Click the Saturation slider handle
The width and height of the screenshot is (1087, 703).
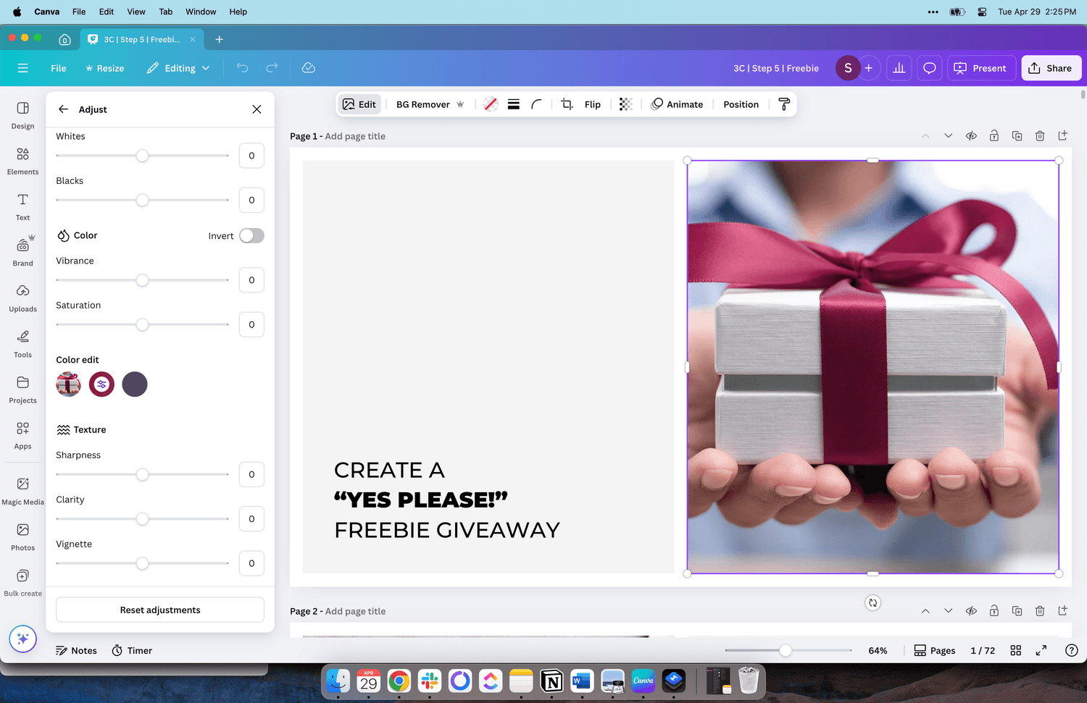143,324
